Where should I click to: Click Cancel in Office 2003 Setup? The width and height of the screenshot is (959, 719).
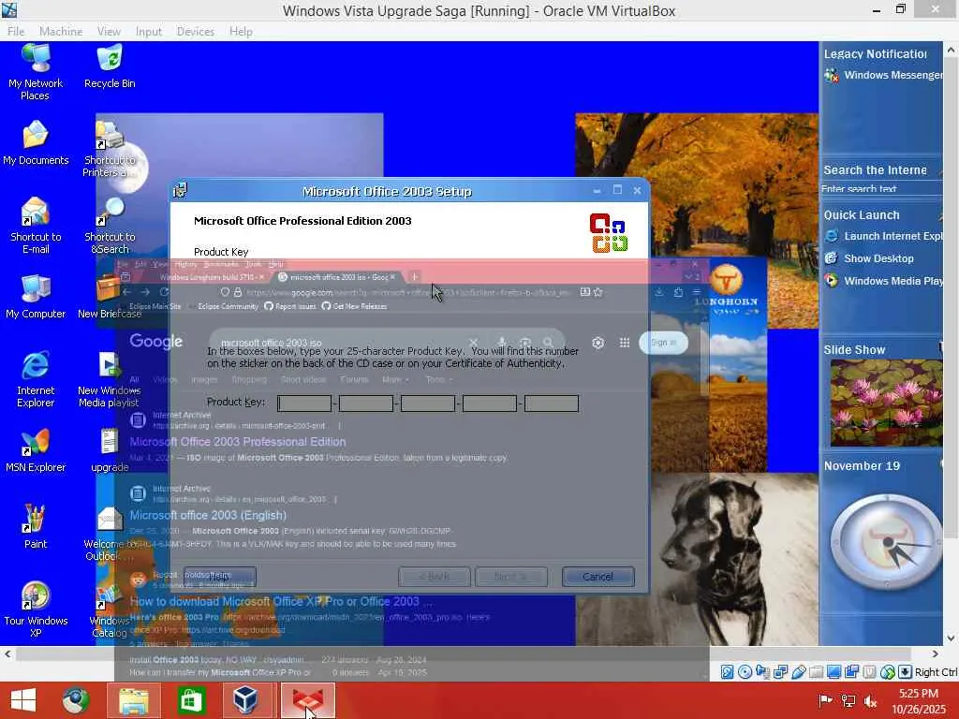point(598,577)
